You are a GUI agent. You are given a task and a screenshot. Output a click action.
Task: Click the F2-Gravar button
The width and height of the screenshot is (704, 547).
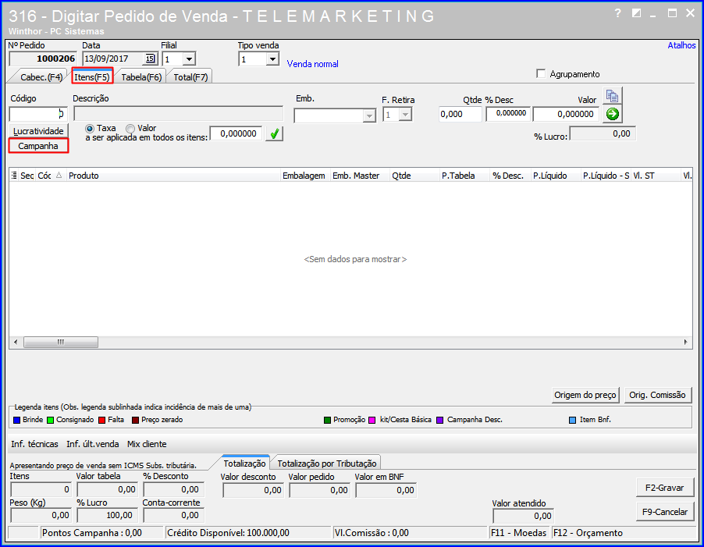click(x=664, y=488)
